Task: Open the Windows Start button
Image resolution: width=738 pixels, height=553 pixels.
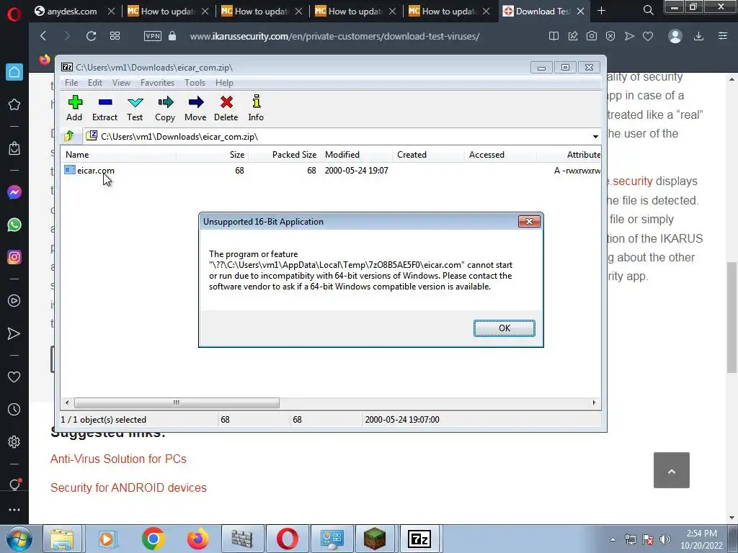Action: (19, 539)
